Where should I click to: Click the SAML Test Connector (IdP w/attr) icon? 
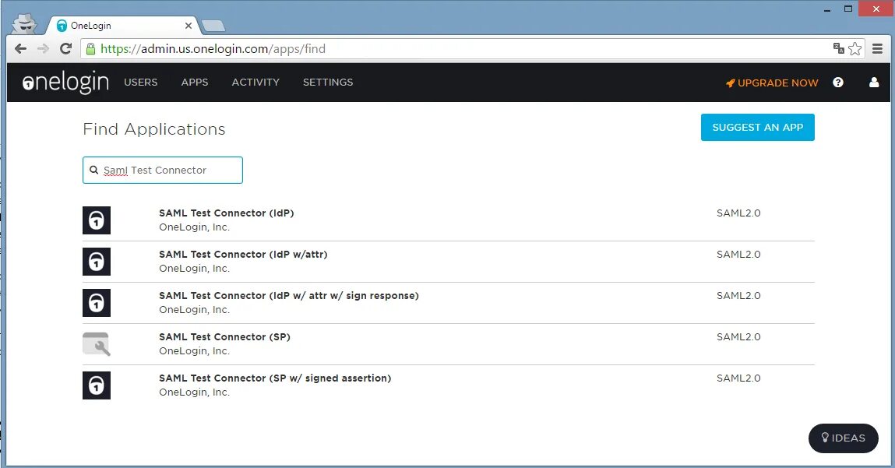97,262
